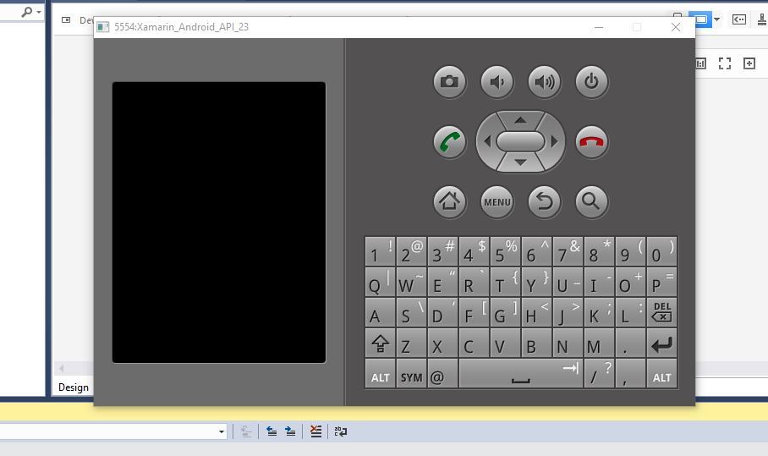This screenshot has width=768, height=456.
Task: Toggle the shift key on keypad
Action: pos(381,344)
